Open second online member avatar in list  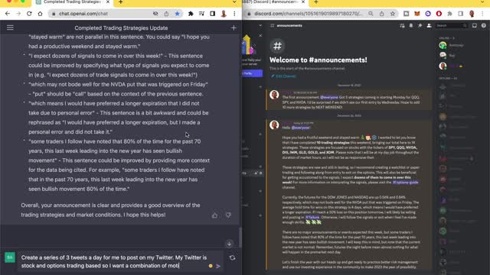[443, 56]
